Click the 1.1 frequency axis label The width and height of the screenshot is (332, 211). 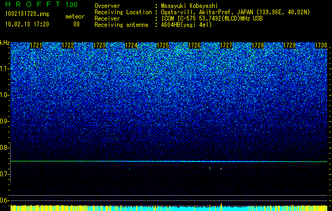pyautogui.click(x=4, y=69)
